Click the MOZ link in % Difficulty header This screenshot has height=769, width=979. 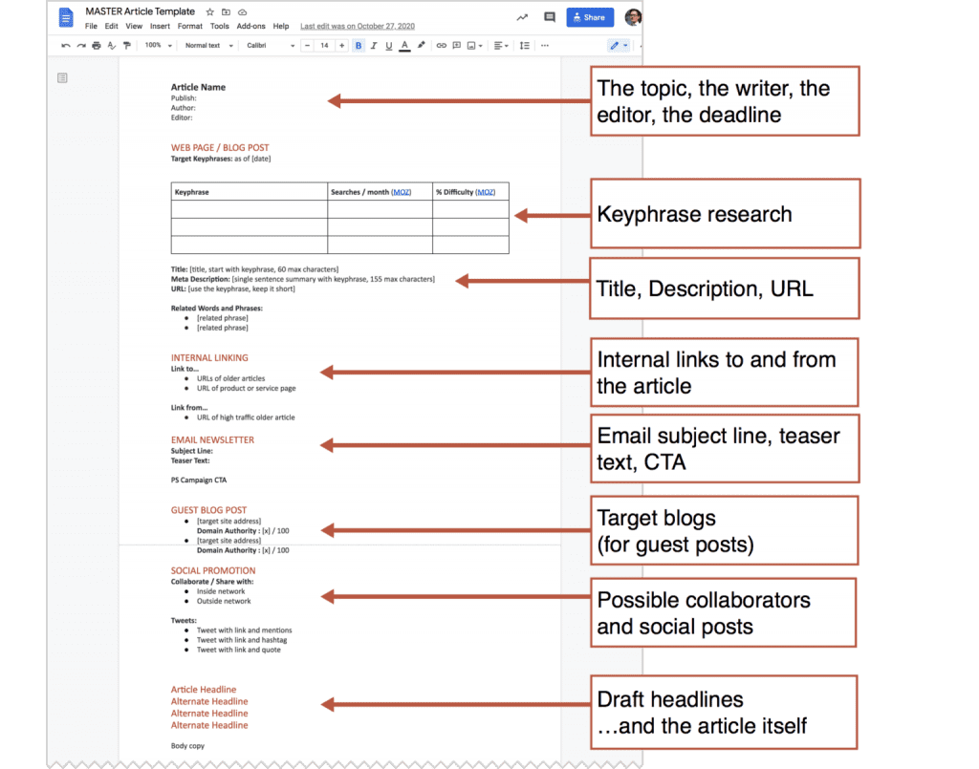pyautogui.click(x=486, y=192)
